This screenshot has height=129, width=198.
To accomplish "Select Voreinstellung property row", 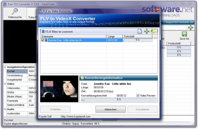I will click(21, 75).
